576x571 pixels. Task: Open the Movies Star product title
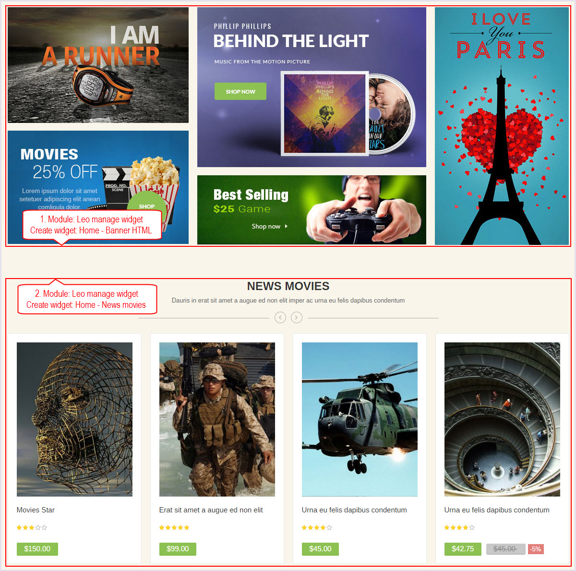(x=36, y=510)
